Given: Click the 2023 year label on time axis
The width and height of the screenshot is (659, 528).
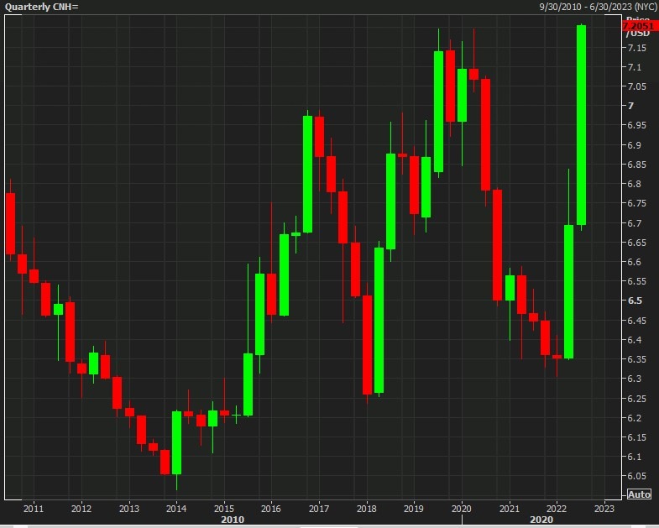Looking at the screenshot, I should [x=604, y=509].
